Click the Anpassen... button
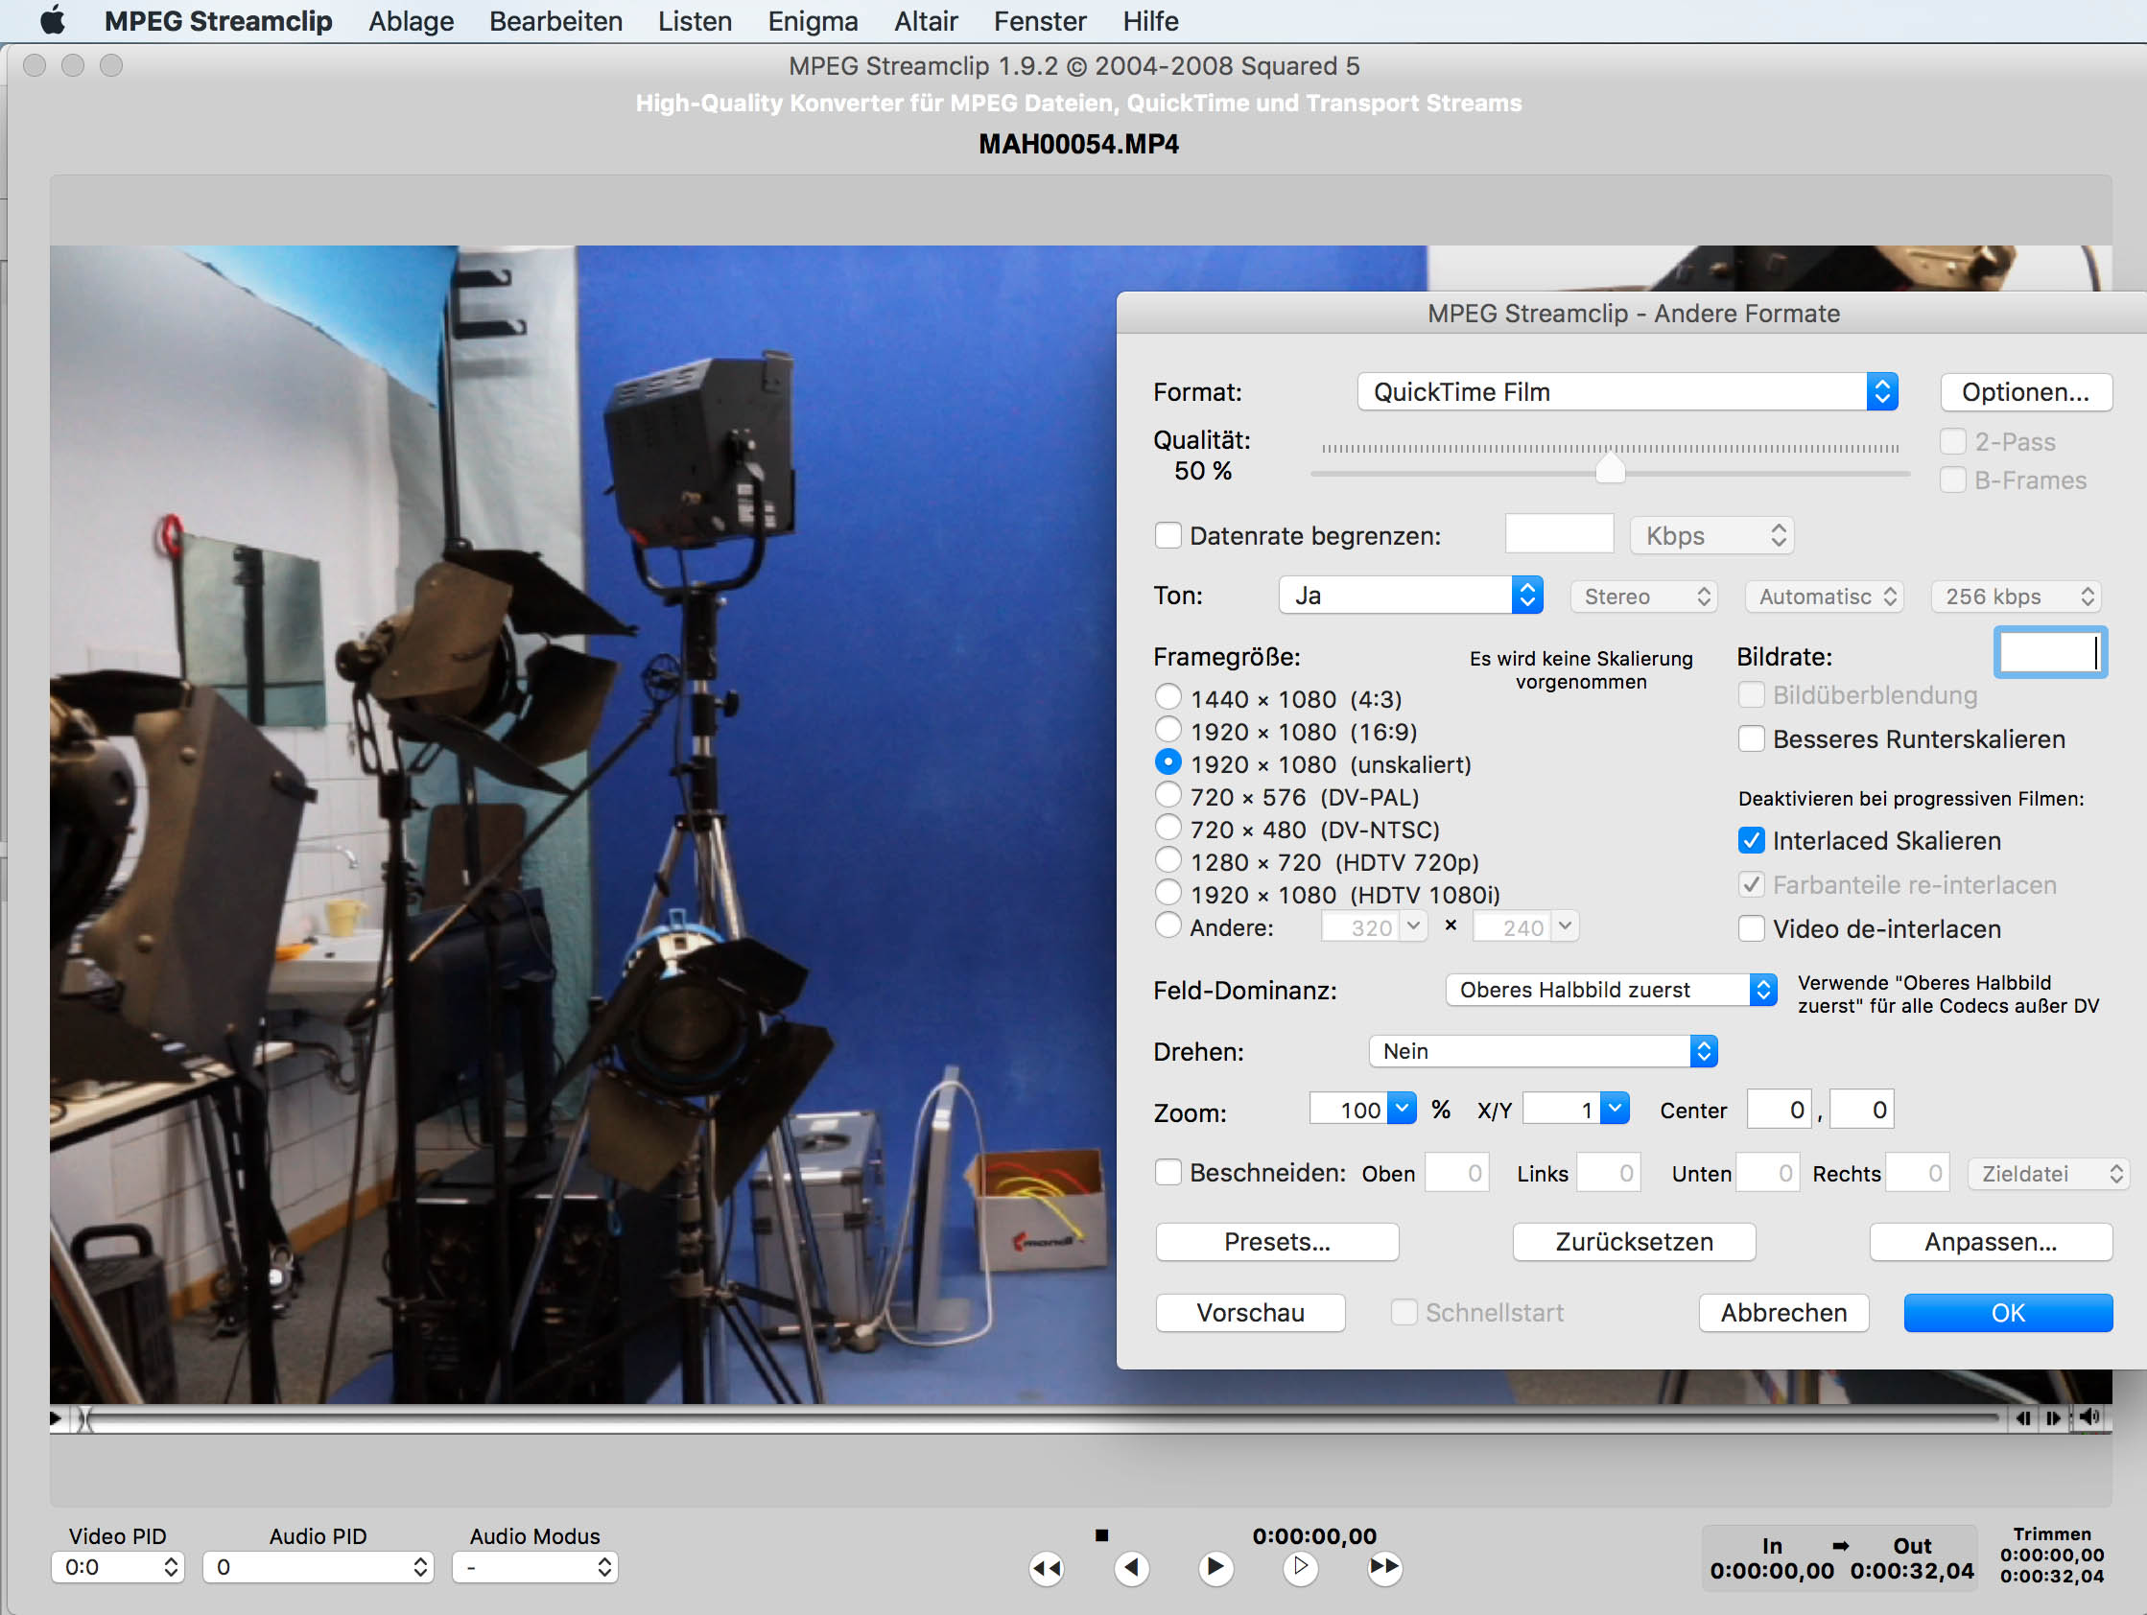 point(1991,1241)
